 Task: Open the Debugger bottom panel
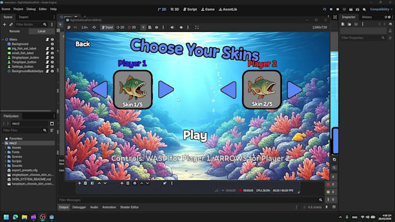click(79, 207)
